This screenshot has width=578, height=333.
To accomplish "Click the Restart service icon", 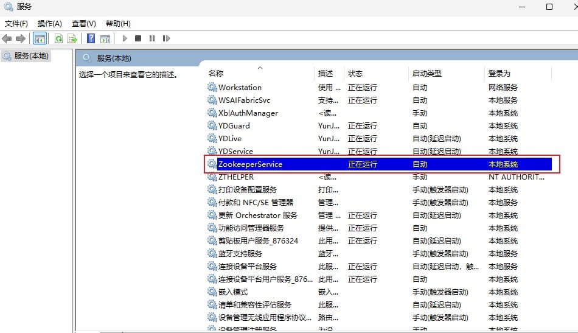I will (166, 38).
